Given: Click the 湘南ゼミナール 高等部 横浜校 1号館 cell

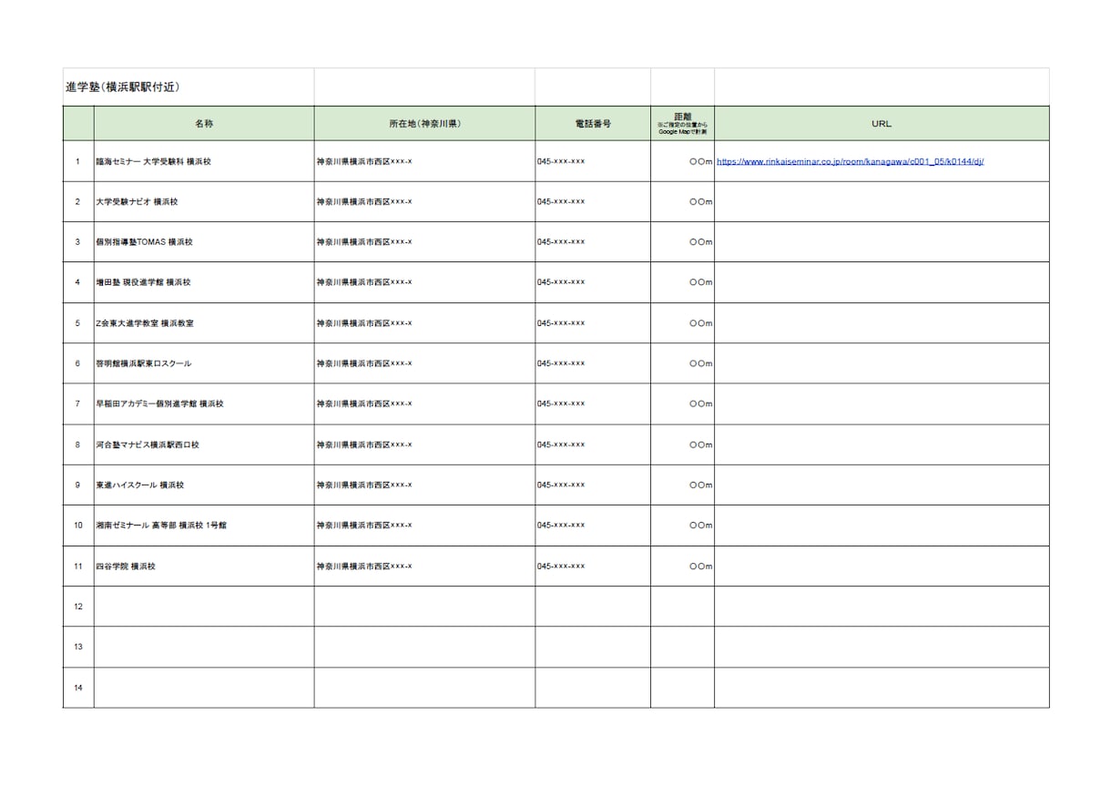Looking at the screenshot, I should click(204, 526).
